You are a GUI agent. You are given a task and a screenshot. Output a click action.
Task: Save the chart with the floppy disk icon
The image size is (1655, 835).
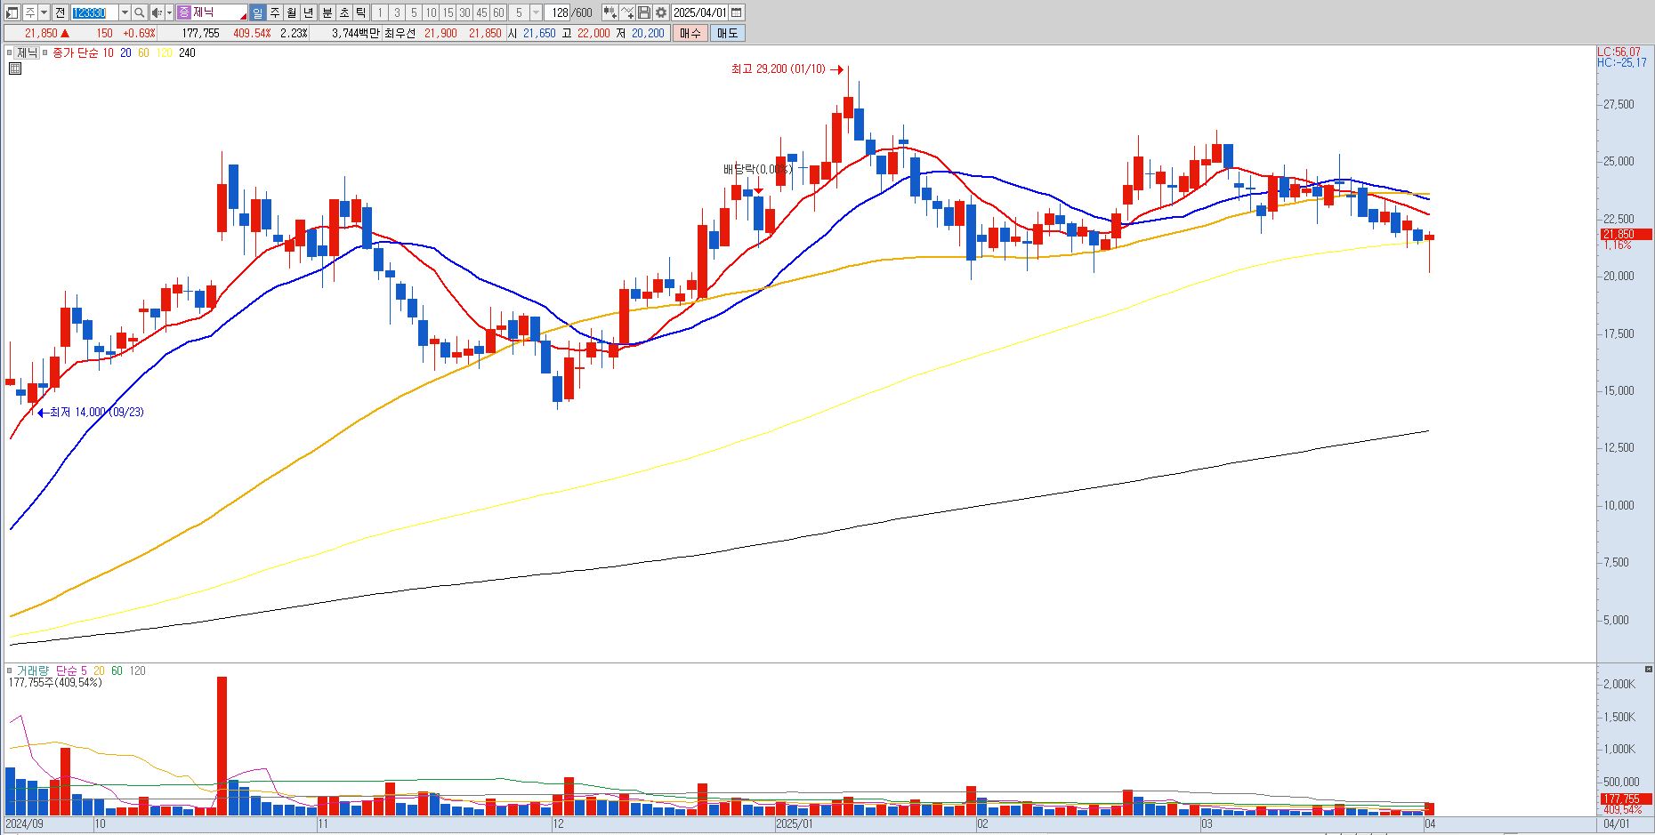[644, 12]
